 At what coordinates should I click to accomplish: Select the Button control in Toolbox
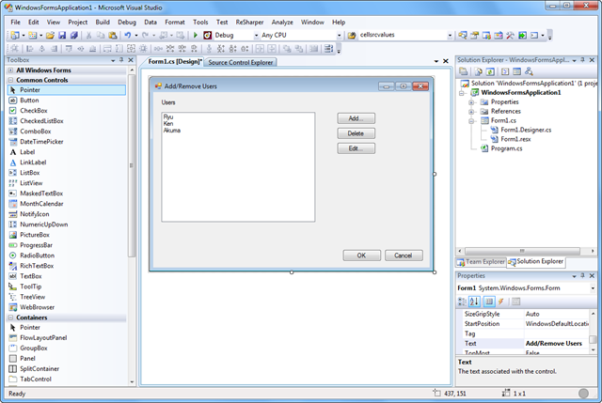coord(29,101)
